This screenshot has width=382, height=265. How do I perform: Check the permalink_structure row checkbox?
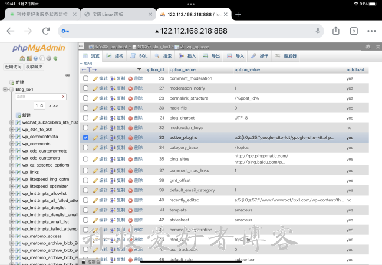[85, 98]
